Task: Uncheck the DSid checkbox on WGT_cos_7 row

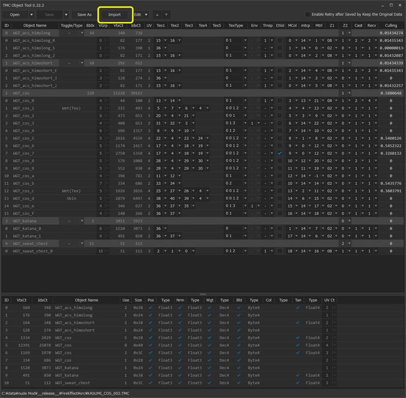Action: [x=280, y=153]
